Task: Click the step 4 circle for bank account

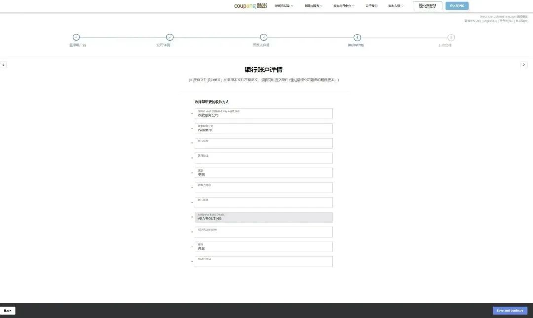Action: (357, 37)
